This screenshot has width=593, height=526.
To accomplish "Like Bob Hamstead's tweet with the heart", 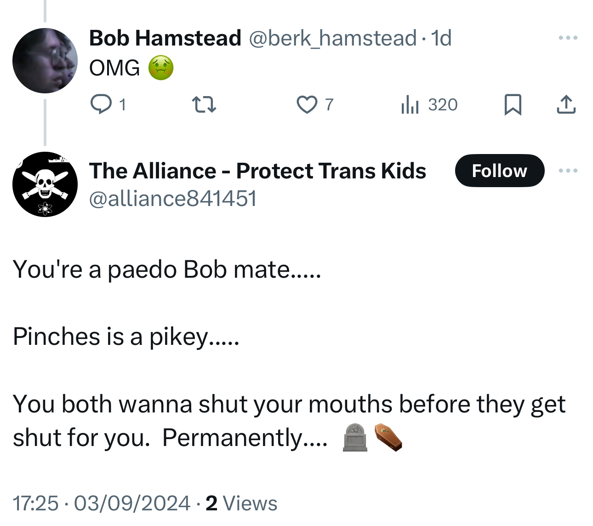I will click(x=307, y=104).
